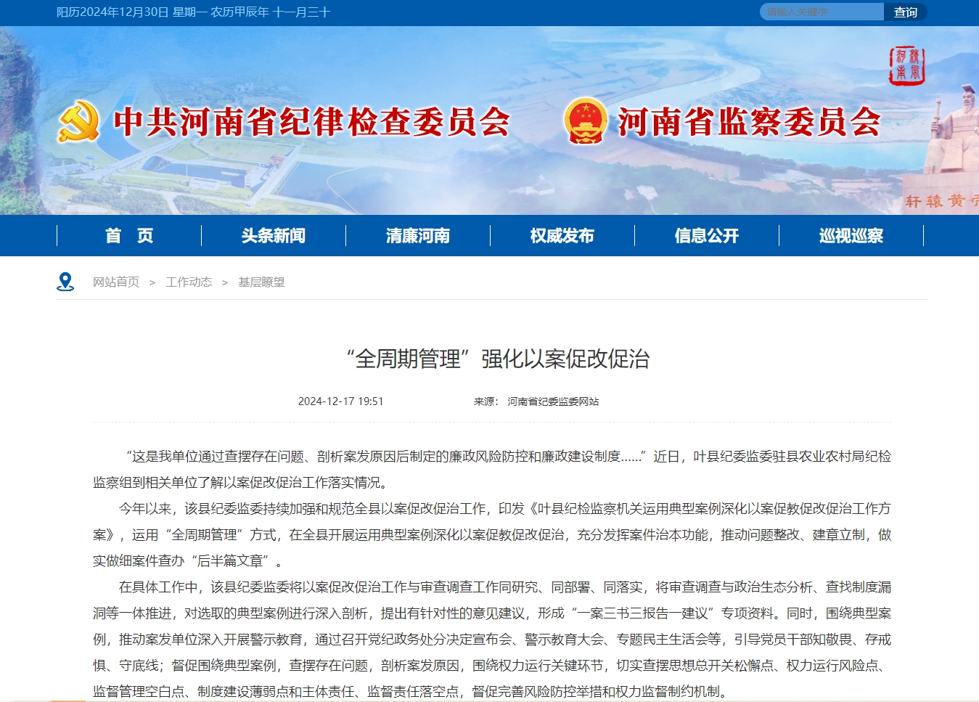Follow the 工作动态 breadcrumb link
Image resolution: width=979 pixels, height=702 pixels.
point(189,282)
